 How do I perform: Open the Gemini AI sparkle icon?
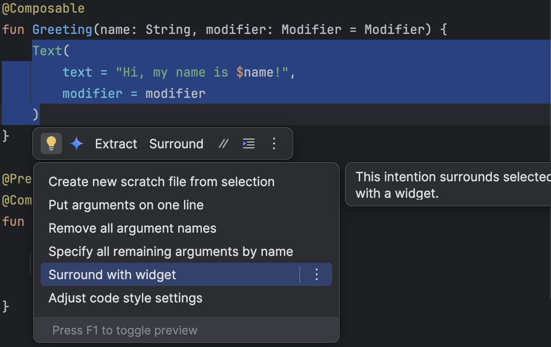77,143
